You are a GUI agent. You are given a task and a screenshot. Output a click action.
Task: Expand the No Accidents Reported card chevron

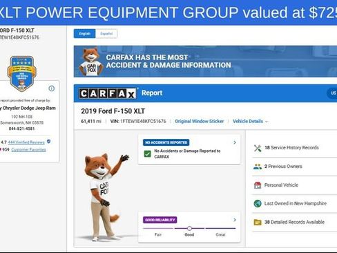pyautogui.click(x=235, y=142)
